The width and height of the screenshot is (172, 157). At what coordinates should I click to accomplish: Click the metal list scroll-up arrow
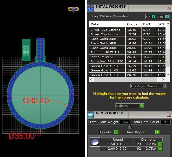[x=168, y=23]
